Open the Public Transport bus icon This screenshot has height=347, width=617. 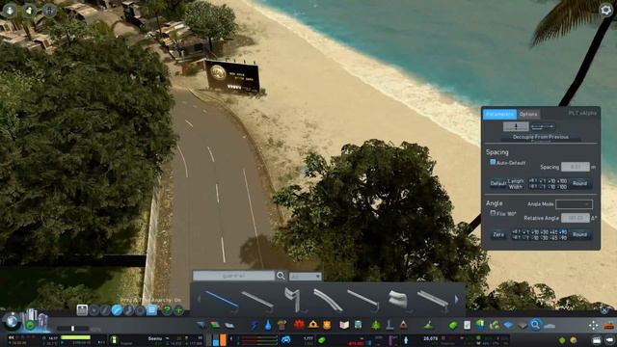(x=358, y=325)
